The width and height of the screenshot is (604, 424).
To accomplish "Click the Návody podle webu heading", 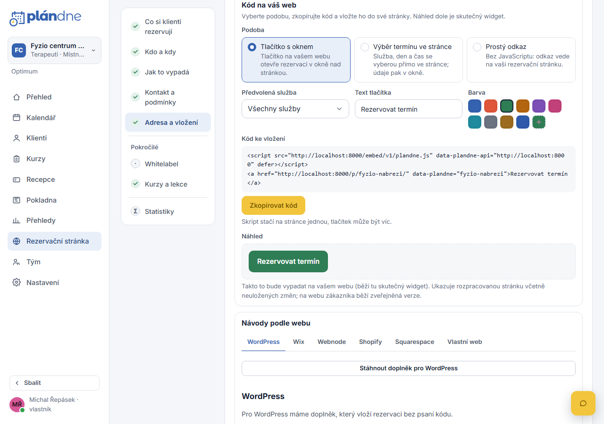I will 276,323.
